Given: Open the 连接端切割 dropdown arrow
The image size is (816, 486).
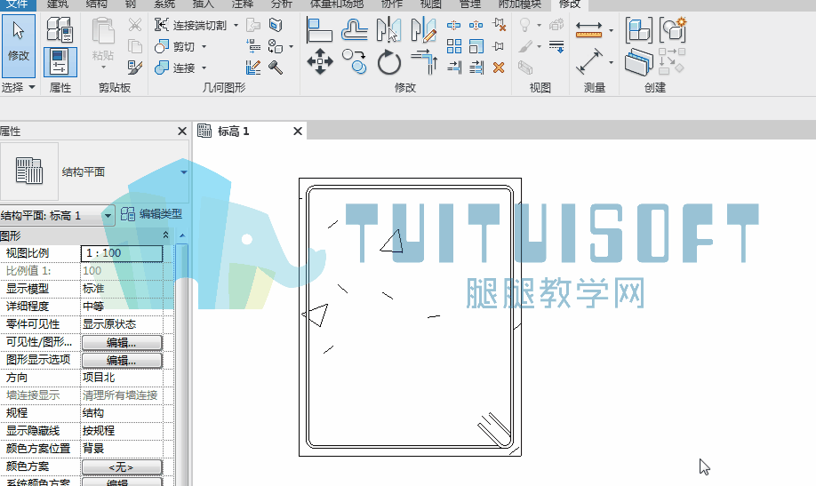Looking at the screenshot, I should pos(236,25).
